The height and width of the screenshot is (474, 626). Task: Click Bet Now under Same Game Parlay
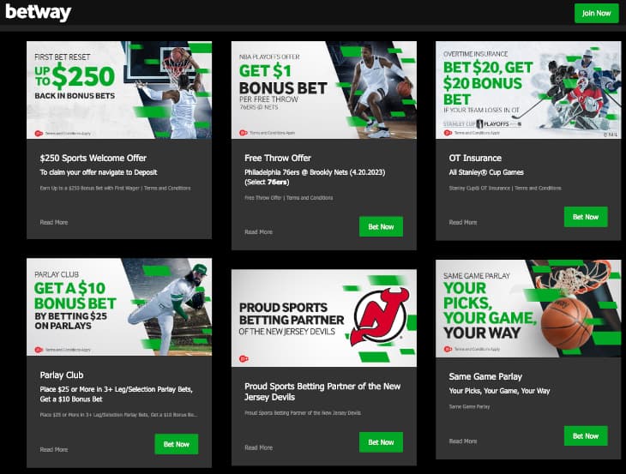point(586,436)
